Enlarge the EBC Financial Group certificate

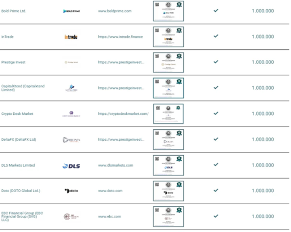(x=168, y=217)
